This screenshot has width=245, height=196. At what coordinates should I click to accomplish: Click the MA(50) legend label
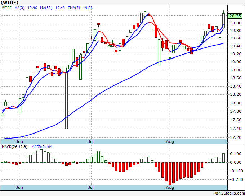[46, 8]
